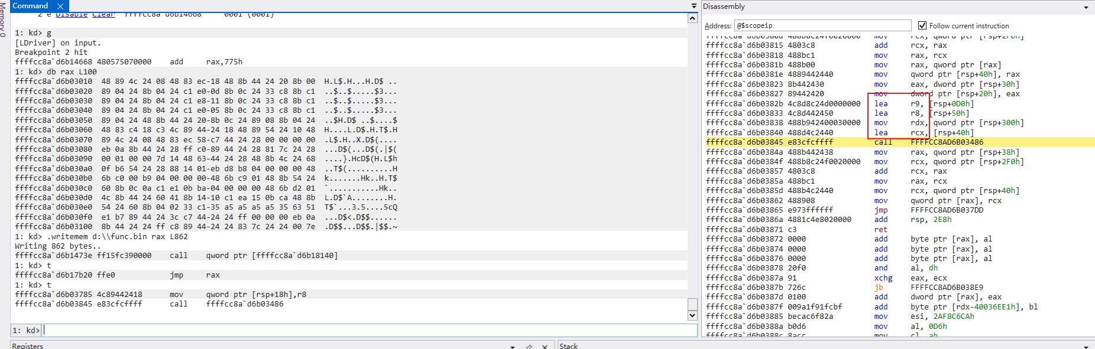The height and width of the screenshot is (349, 1095).
Task: Pin the Registers panel
Action: tap(529, 346)
